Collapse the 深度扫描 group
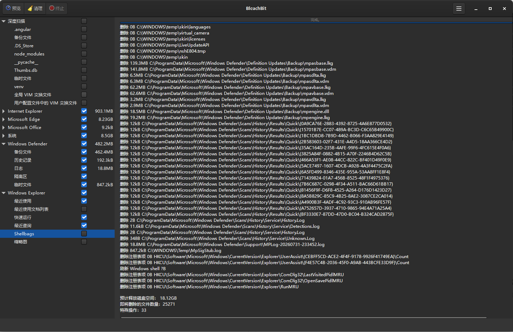 (4, 21)
